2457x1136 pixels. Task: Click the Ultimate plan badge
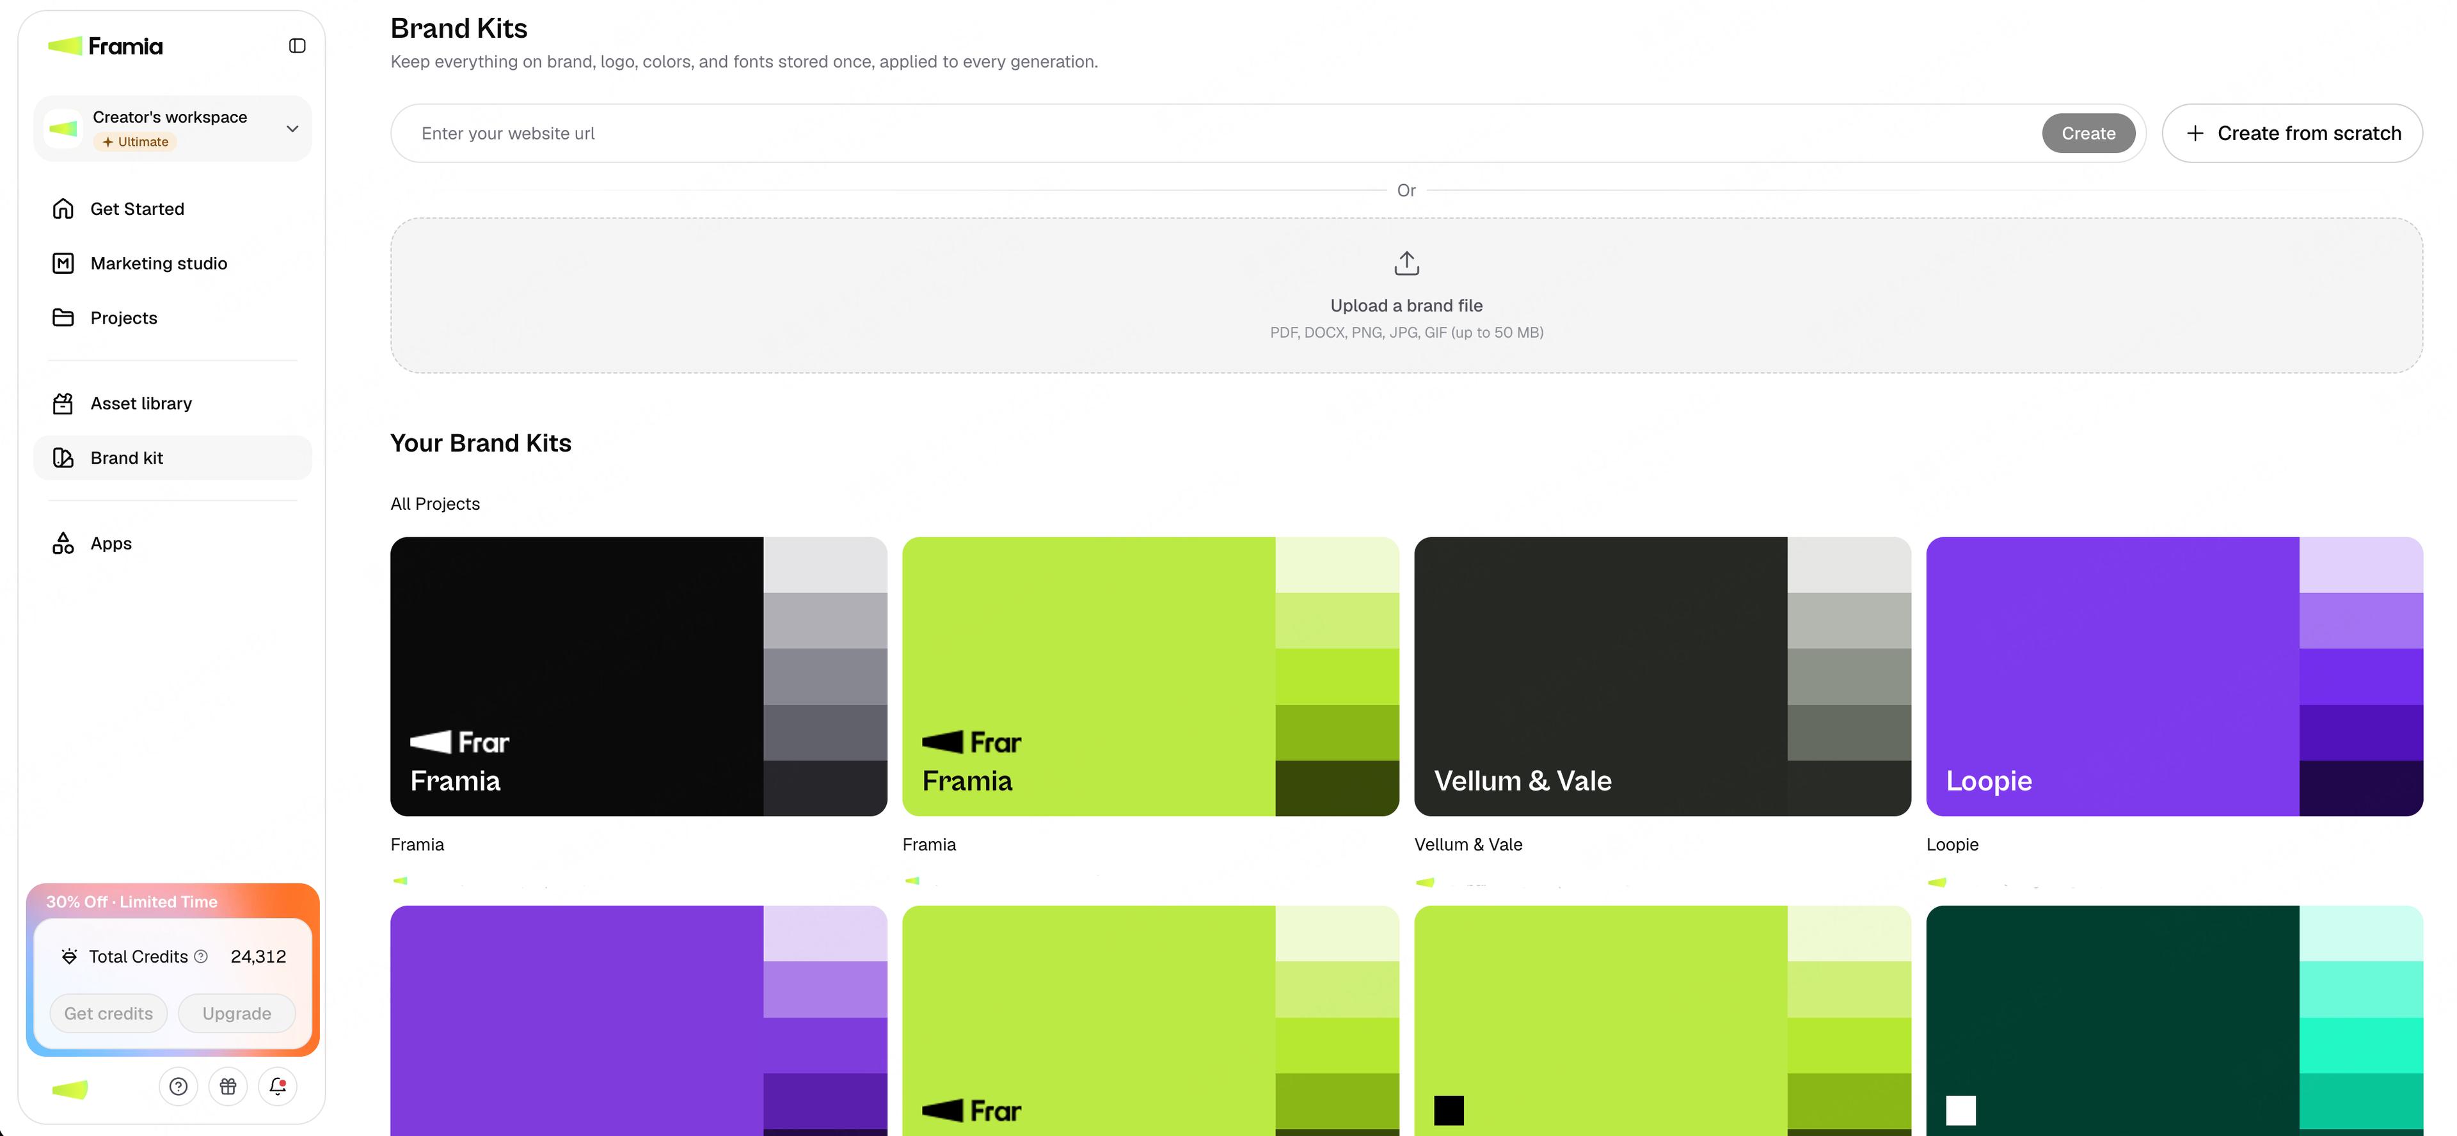[x=134, y=142]
